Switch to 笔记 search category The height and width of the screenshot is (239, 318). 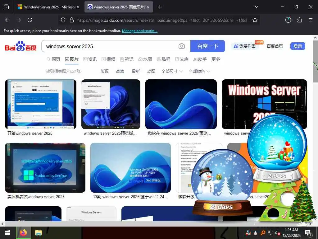point(127,59)
